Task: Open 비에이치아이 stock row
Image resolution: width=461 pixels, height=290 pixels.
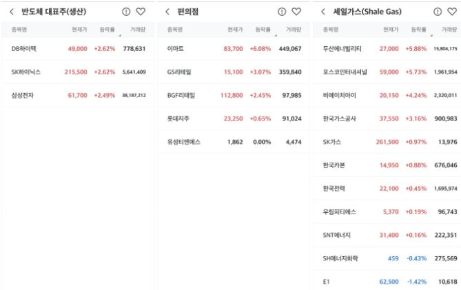Action: click(387, 95)
